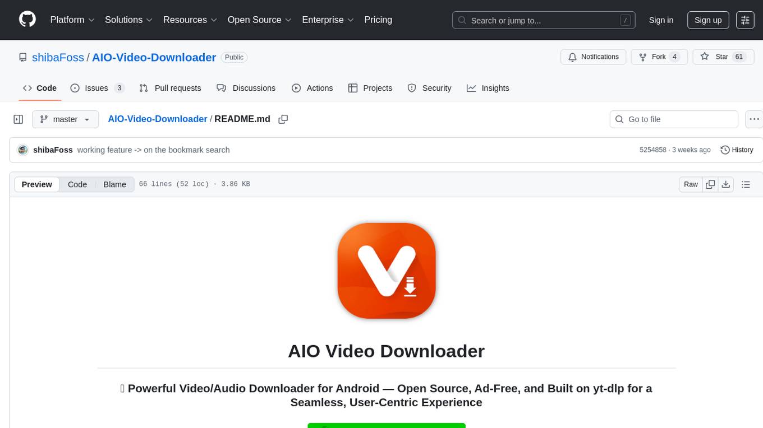Open the Issues tab
The height and width of the screenshot is (428, 763).
[97, 88]
